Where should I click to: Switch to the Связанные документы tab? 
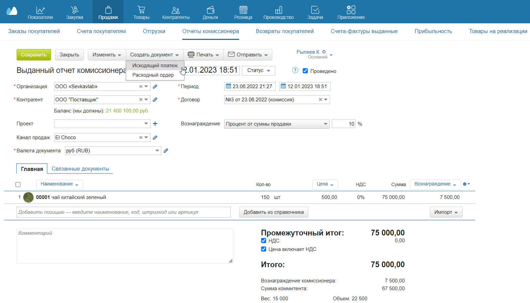[x=80, y=169]
